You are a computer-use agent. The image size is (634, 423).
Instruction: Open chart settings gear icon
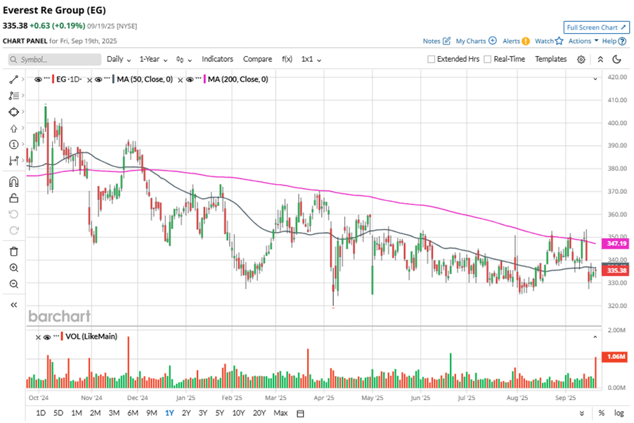click(581, 60)
